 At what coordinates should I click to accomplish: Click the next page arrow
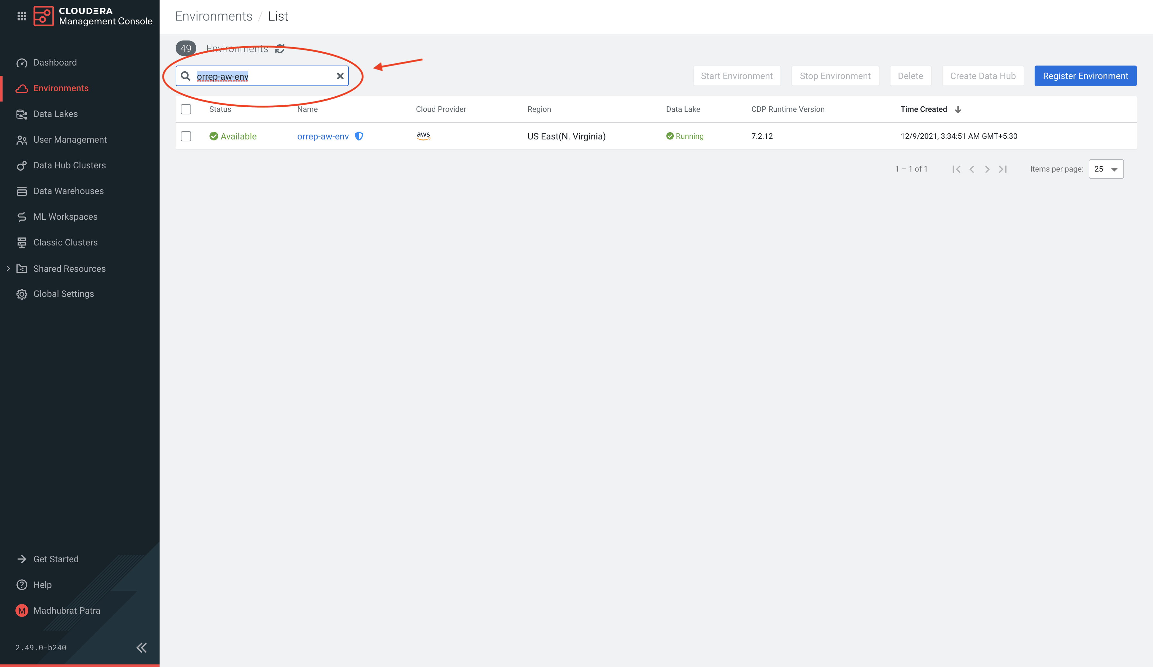pyautogui.click(x=987, y=170)
